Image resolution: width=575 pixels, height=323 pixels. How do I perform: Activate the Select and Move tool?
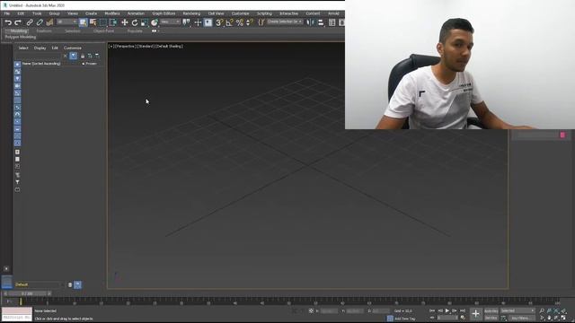pos(125,22)
